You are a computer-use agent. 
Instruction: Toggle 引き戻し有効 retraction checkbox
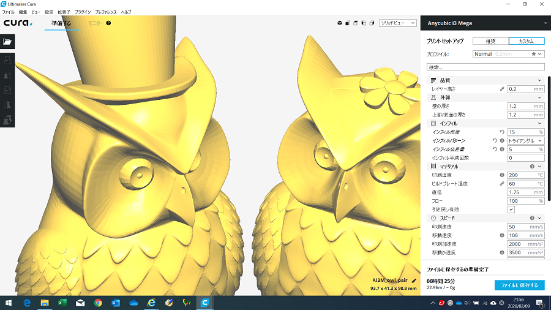pos(511,210)
